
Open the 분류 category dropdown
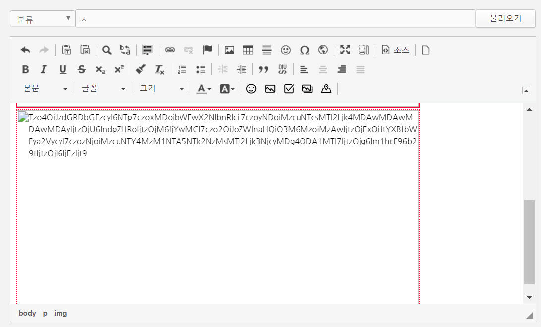tap(43, 19)
